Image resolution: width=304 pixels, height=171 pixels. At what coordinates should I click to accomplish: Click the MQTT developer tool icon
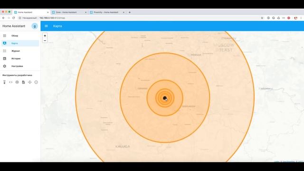click(x=29, y=82)
